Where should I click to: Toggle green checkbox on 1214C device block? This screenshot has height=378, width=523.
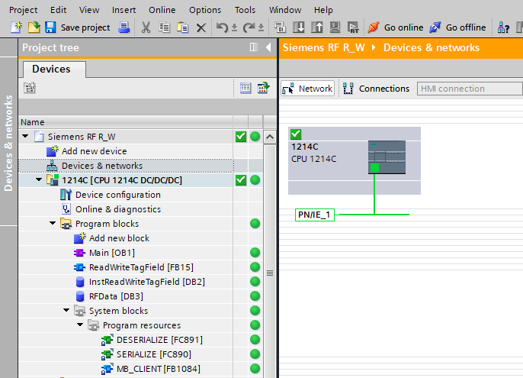[296, 134]
